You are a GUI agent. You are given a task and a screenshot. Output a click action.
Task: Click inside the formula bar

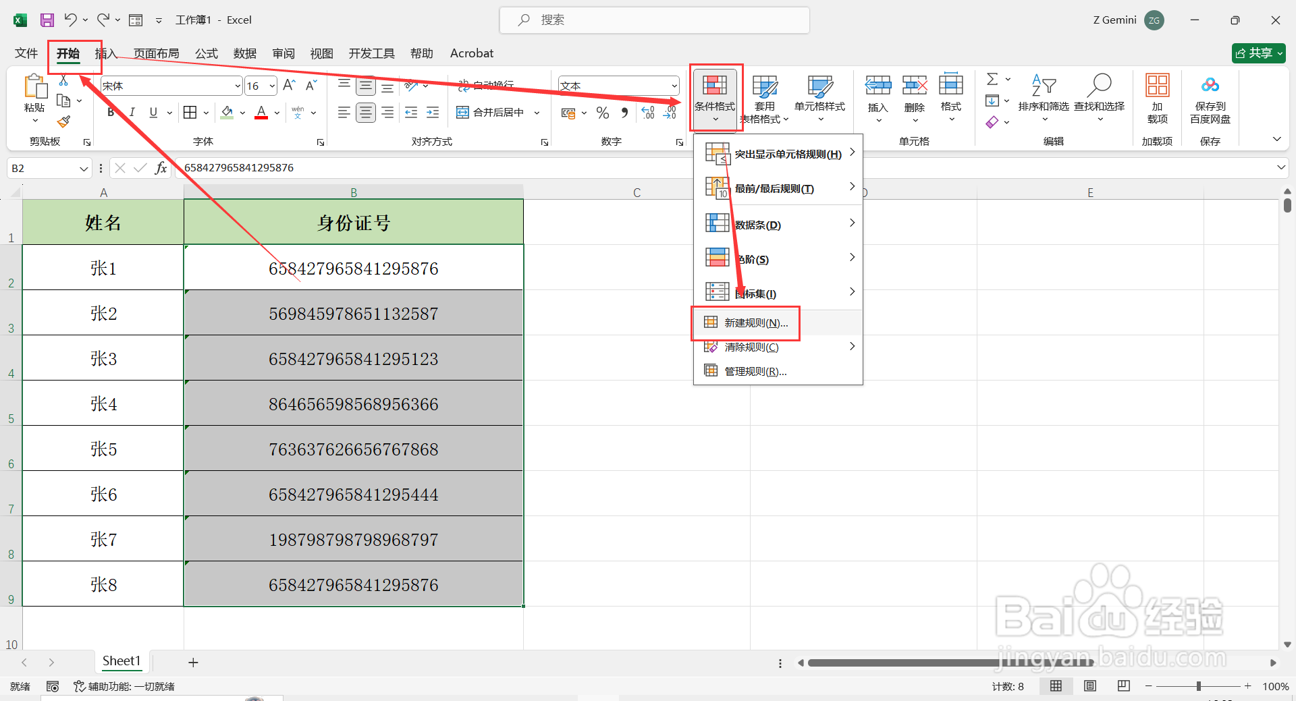click(x=405, y=167)
